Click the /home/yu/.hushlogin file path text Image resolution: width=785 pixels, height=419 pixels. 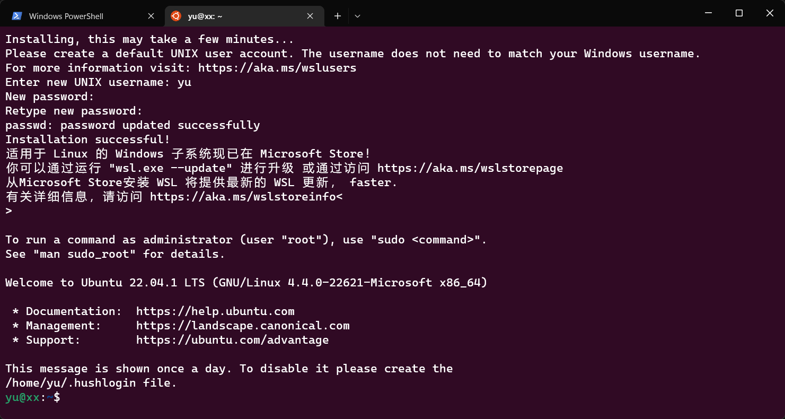(70, 383)
